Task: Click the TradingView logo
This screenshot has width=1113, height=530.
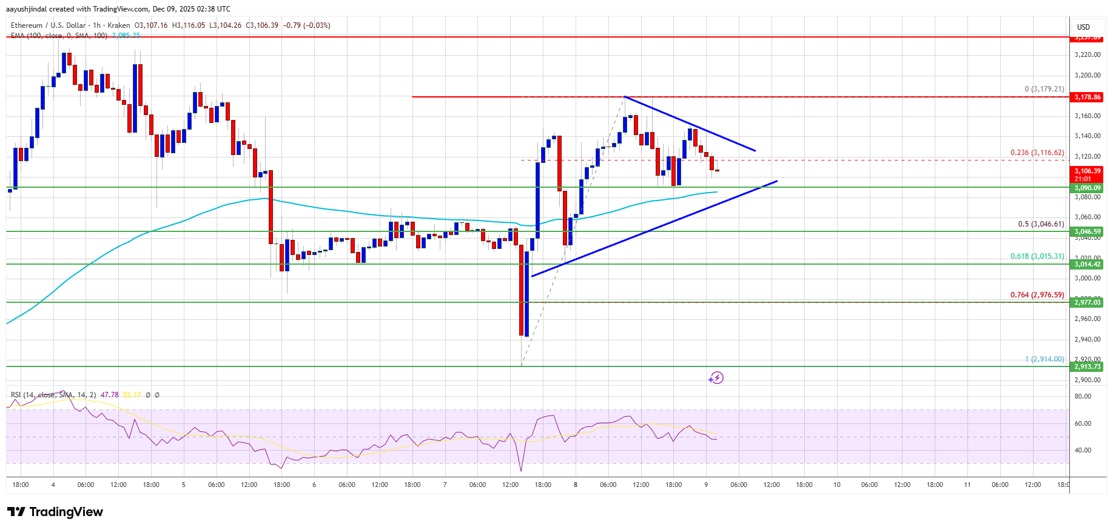Action: coord(55,512)
